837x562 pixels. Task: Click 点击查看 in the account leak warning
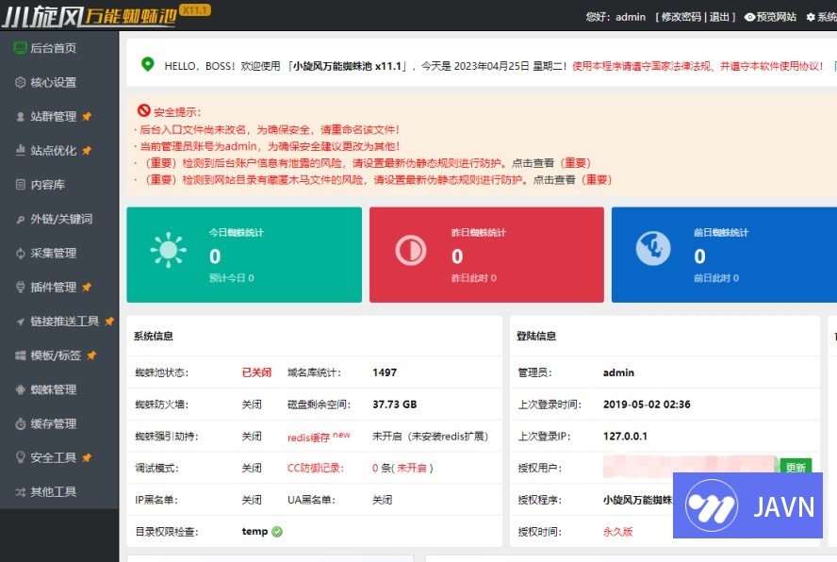[533, 163]
